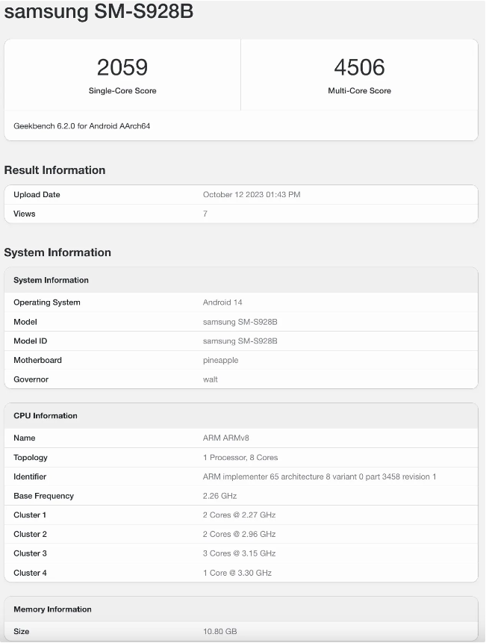Screen dimensions: 486x643
Task: Click the Topology row value
Action: click(x=240, y=457)
